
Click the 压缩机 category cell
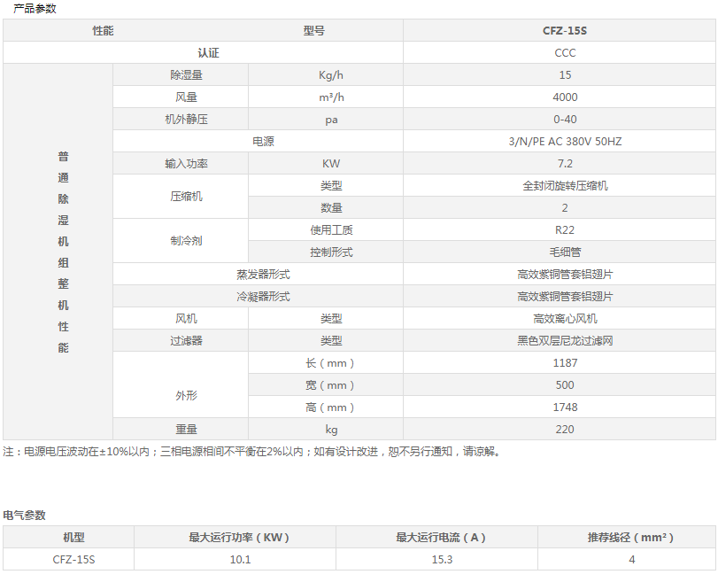(x=186, y=197)
